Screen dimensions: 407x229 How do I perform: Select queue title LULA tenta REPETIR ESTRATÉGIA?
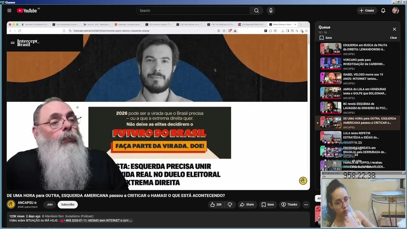point(361,135)
